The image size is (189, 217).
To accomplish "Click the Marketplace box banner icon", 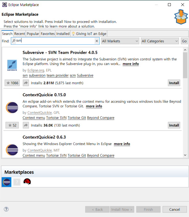I will [181, 17].
